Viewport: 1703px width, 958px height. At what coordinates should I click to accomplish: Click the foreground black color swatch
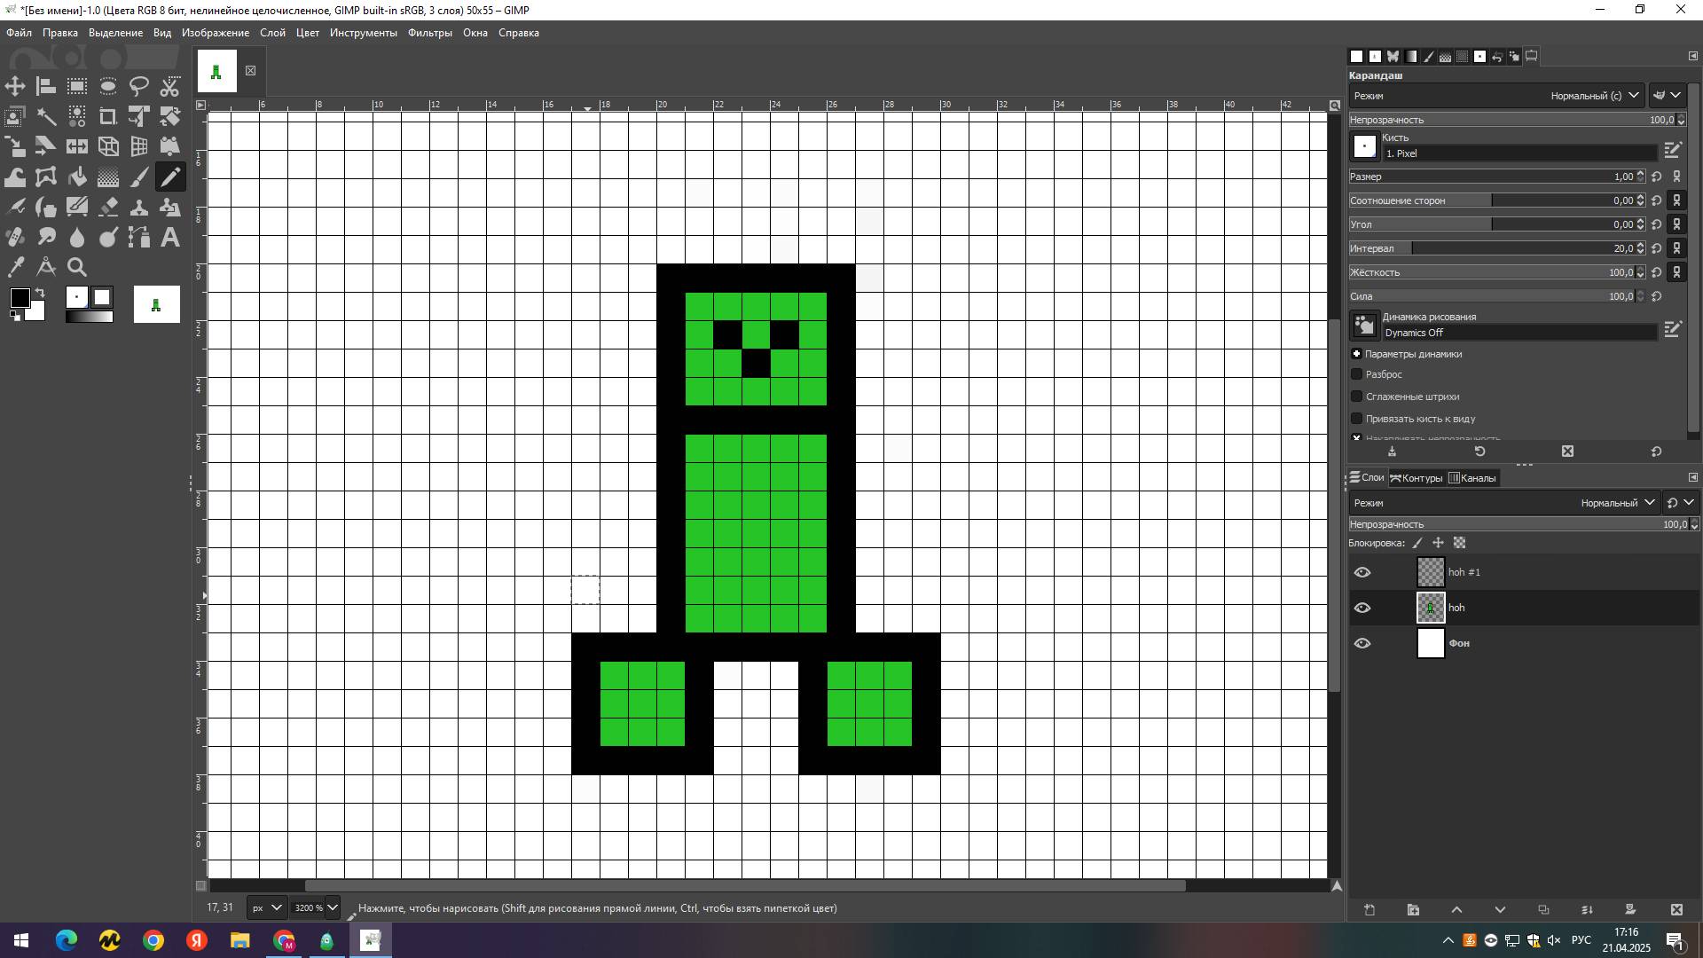tap(20, 298)
